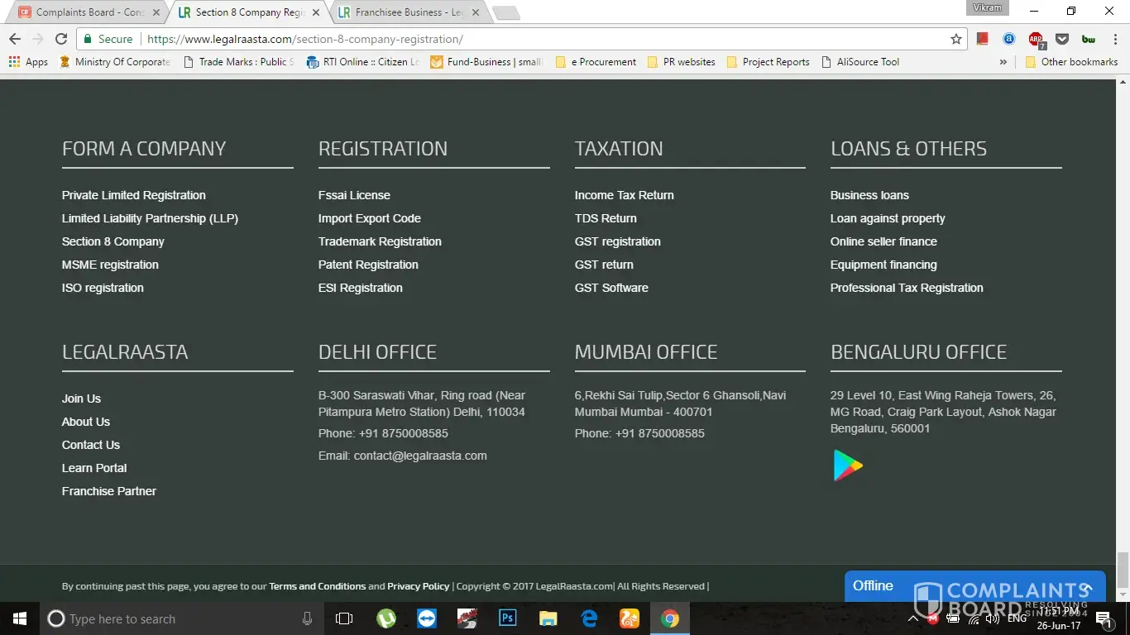The width and height of the screenshot is (1130, 635).
Task: Open the PR websites bookmarks folder
Action: 681,62
